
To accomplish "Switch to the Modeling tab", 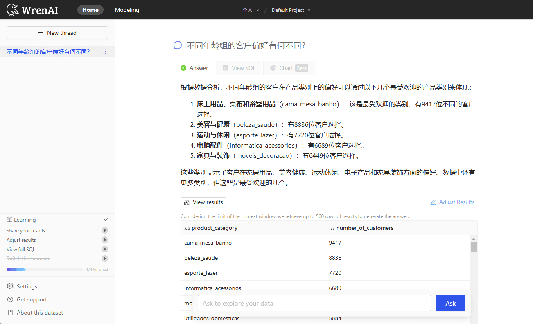I will [127, 10].
